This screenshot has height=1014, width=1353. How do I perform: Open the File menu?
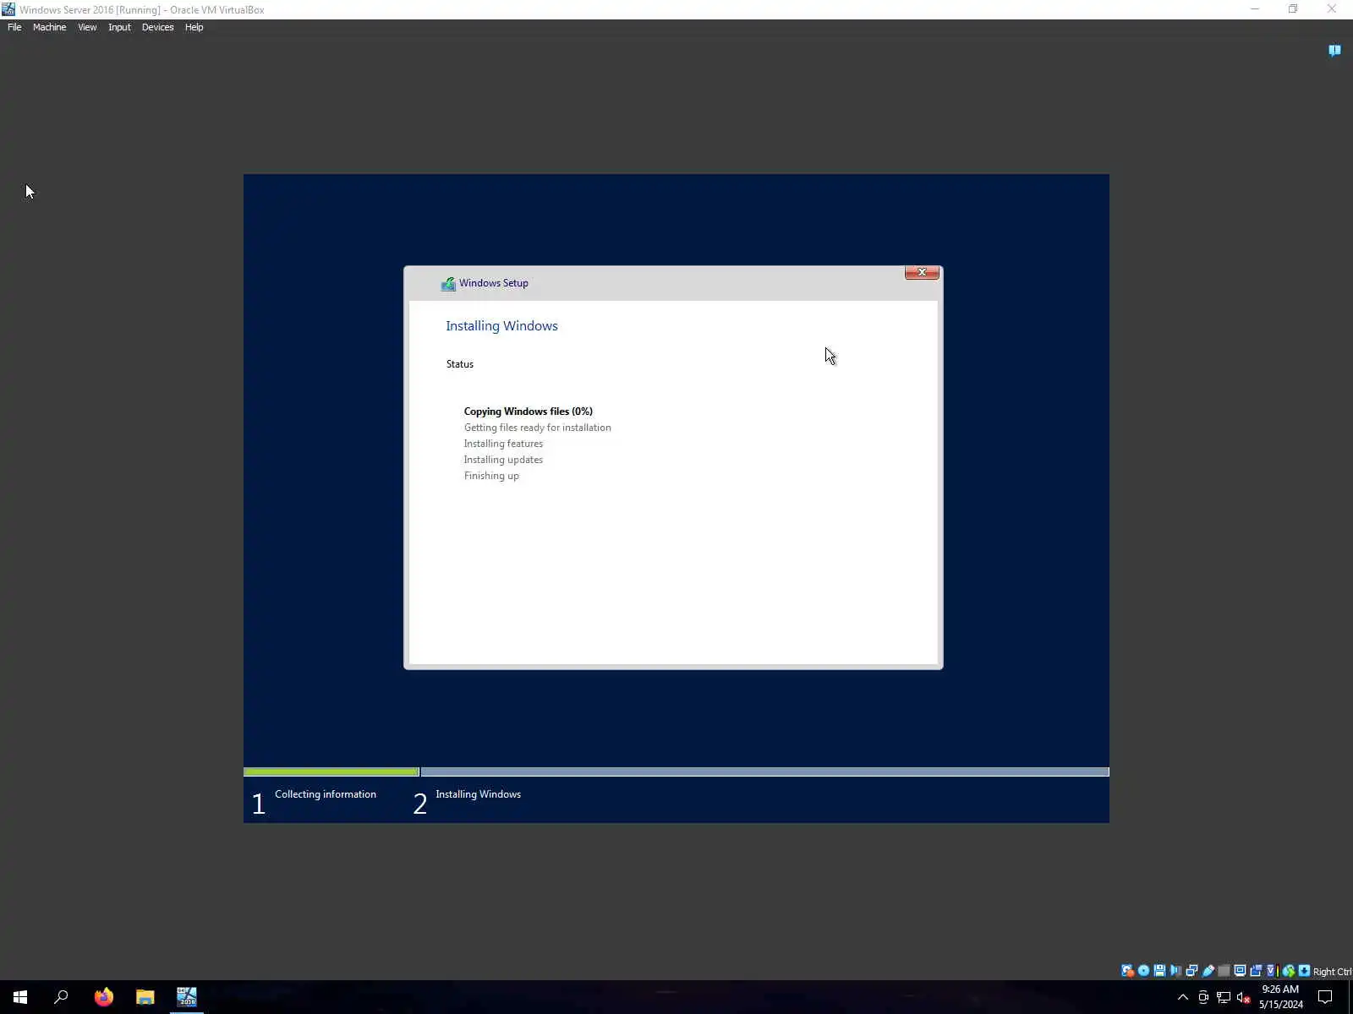point(14,27)
